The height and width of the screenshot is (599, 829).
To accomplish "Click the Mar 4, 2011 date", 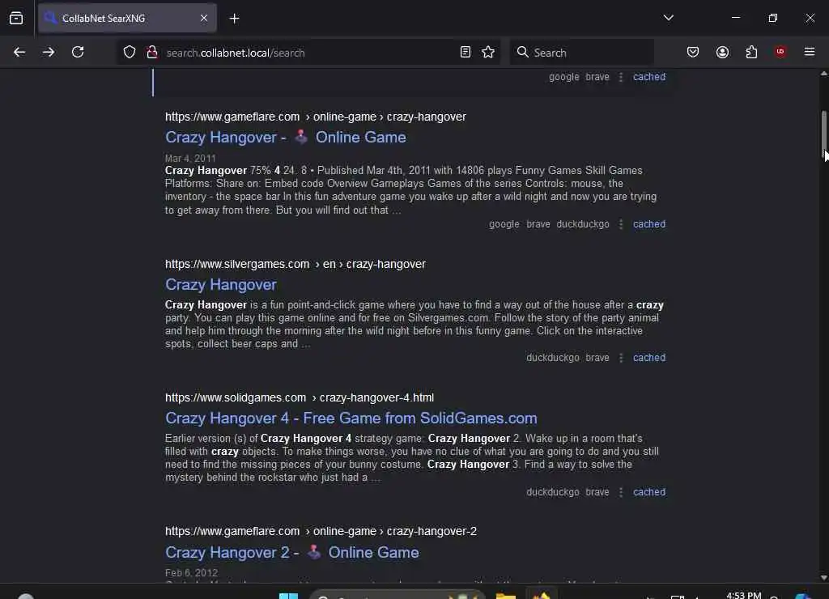I will (190, 158).
